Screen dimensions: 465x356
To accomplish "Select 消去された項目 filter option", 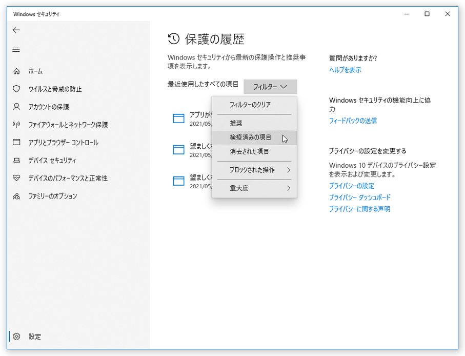I will pyautogui.click(x=254, y=152).
